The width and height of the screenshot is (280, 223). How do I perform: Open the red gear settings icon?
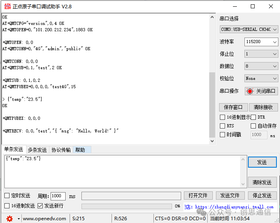coord(9,219)
